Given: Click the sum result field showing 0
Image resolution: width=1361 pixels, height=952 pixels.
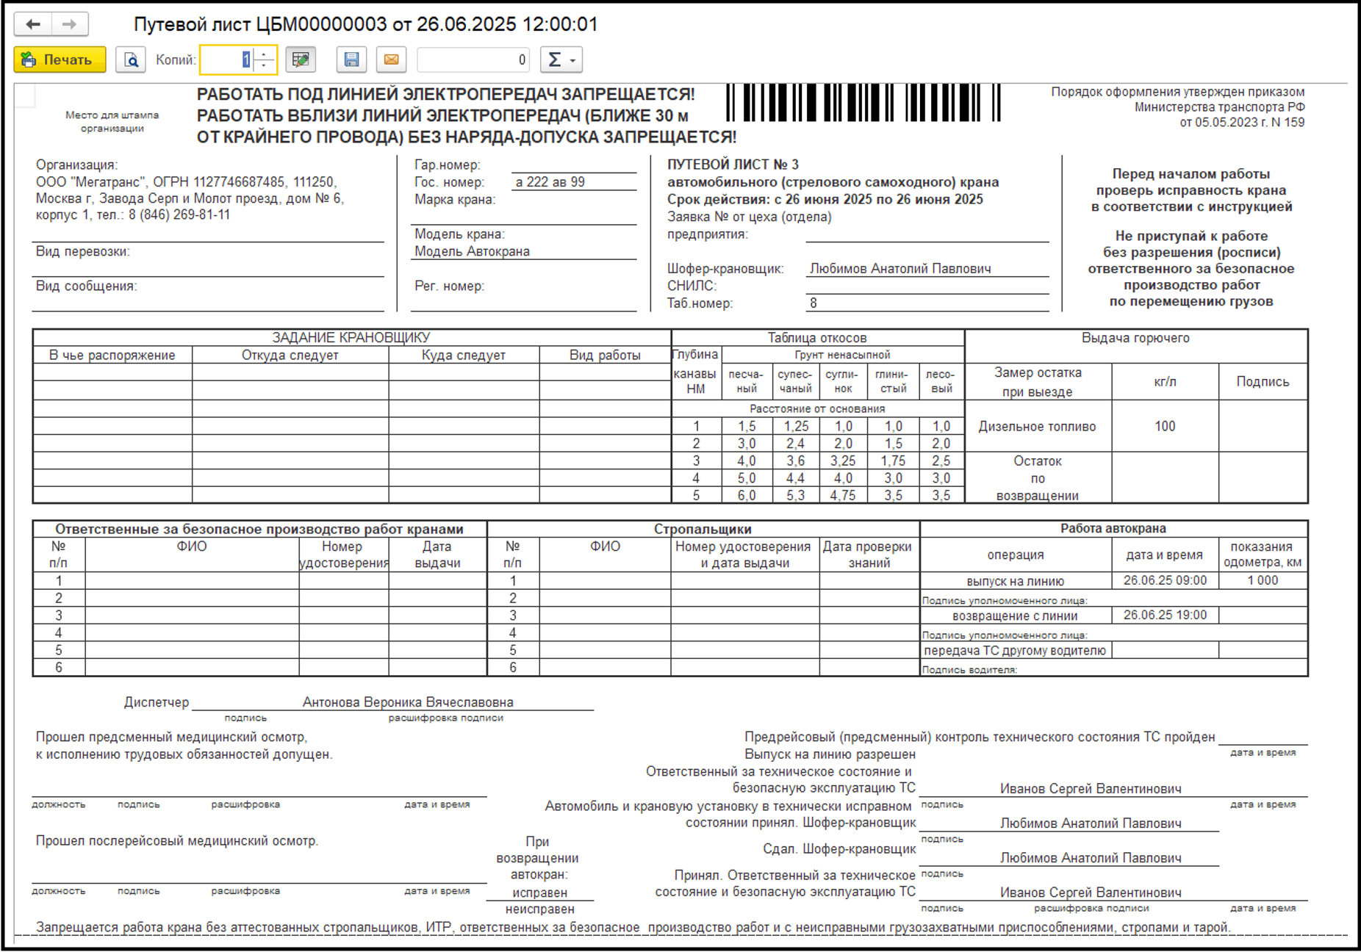Looking at the screenshot, I should click(473, 59).
